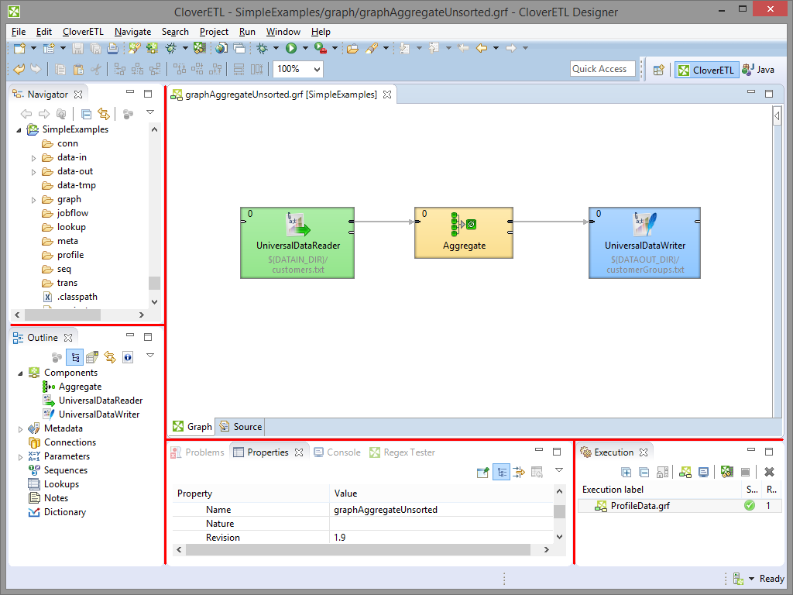The width and height of the screenshot is (793, 595).
Task: Click the Run graph green play button
Action: point(291,48)
